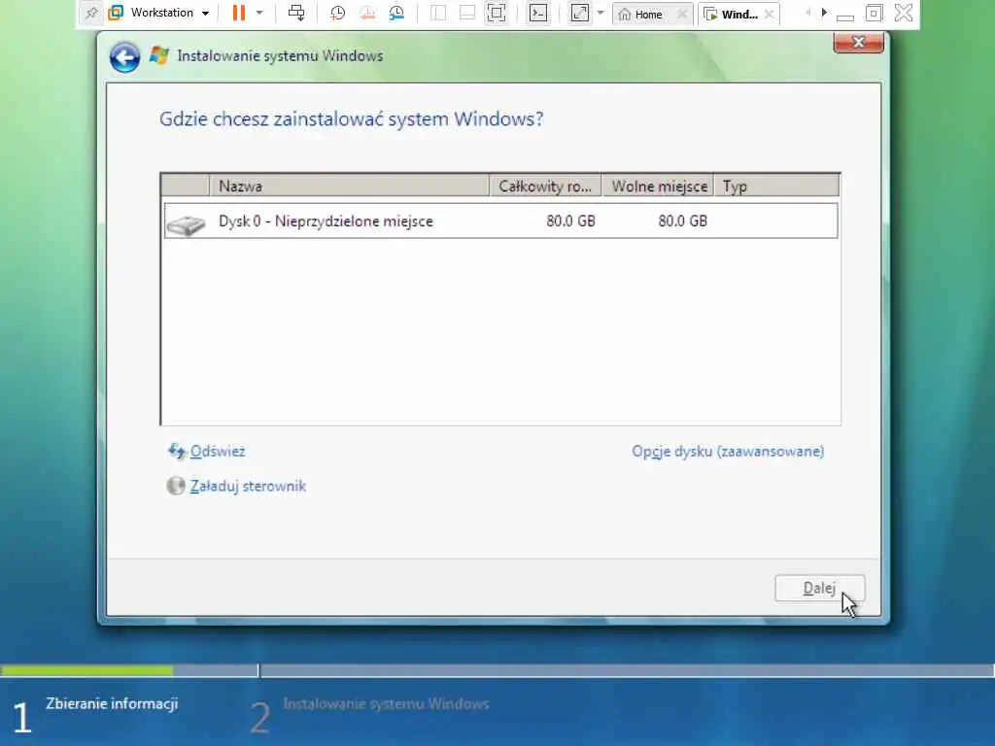The height and width of the screenshot is (746, 995).
Task: Click the Załaduj sterownik link
Action: 248,486
